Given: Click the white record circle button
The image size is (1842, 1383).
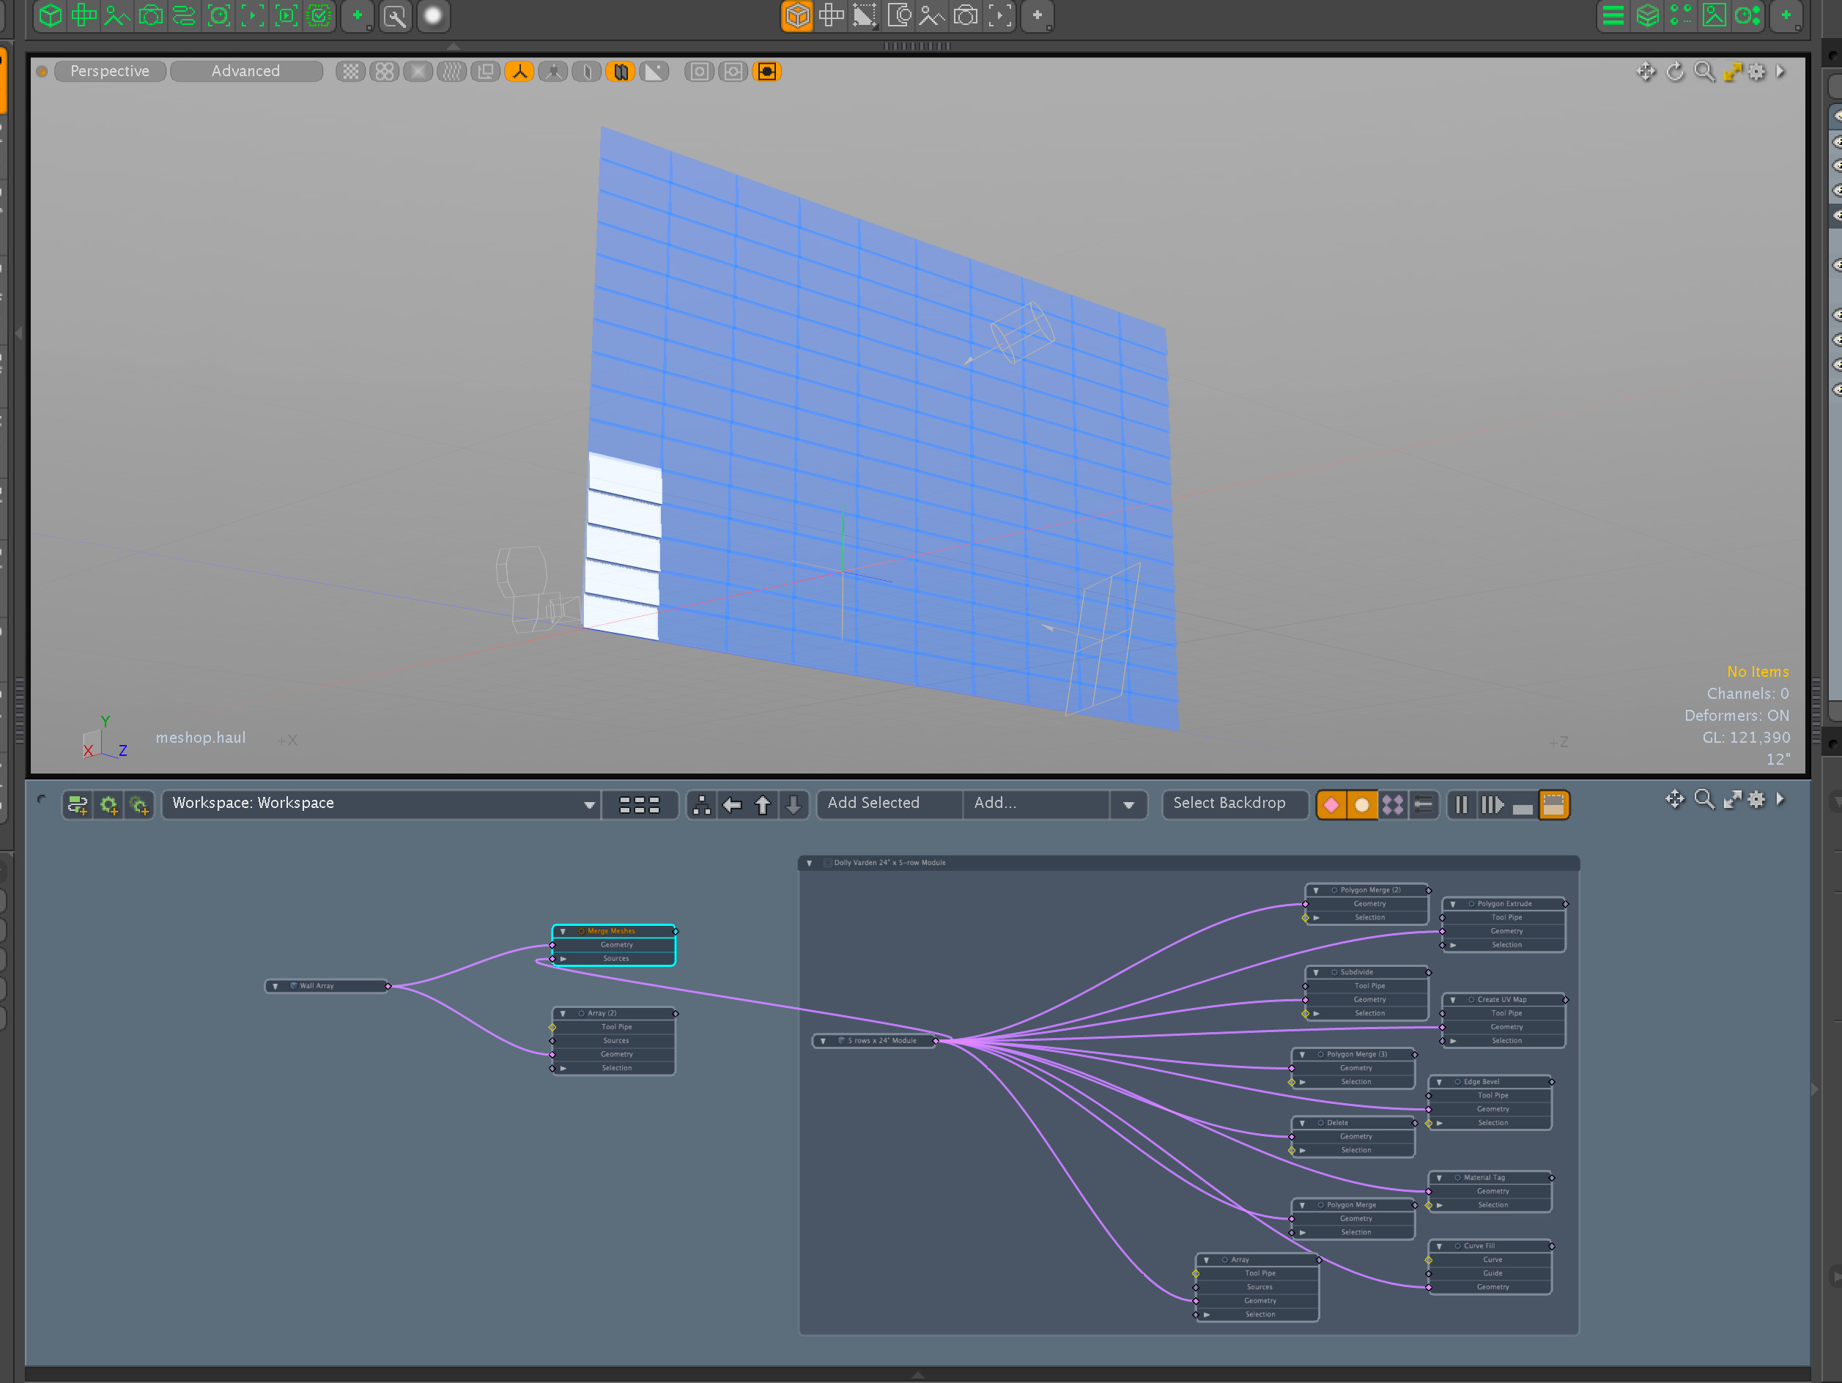Looking at the screenshot, I should click(x=433, y=16).
